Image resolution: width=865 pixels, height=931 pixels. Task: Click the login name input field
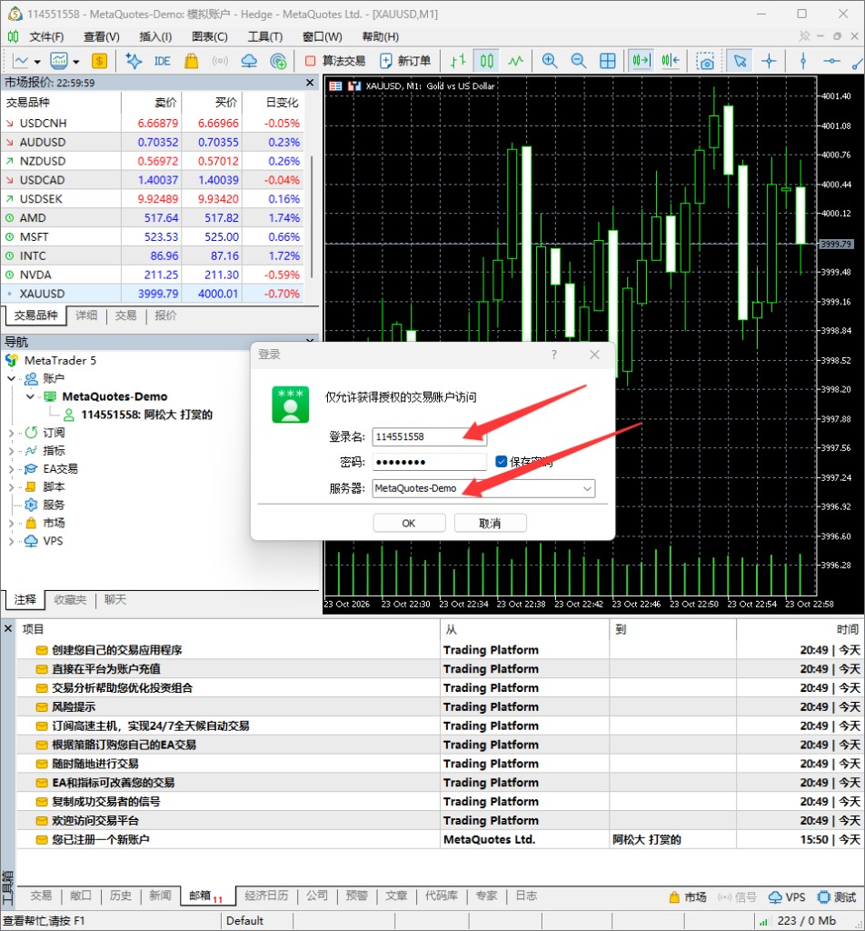(x=429, y=437)
